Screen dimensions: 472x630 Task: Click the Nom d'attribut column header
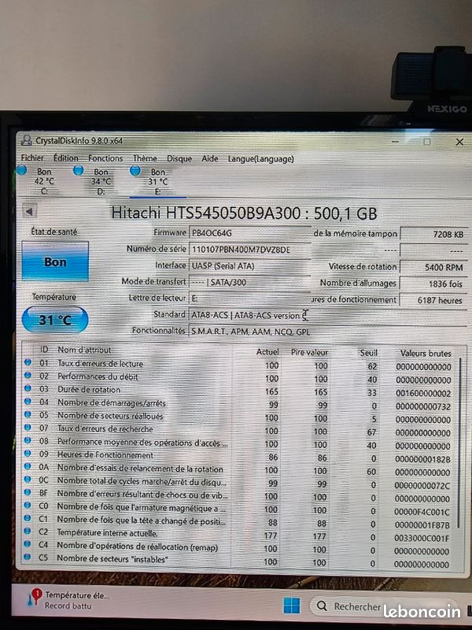pyautogui.click(x=84, y=350)
